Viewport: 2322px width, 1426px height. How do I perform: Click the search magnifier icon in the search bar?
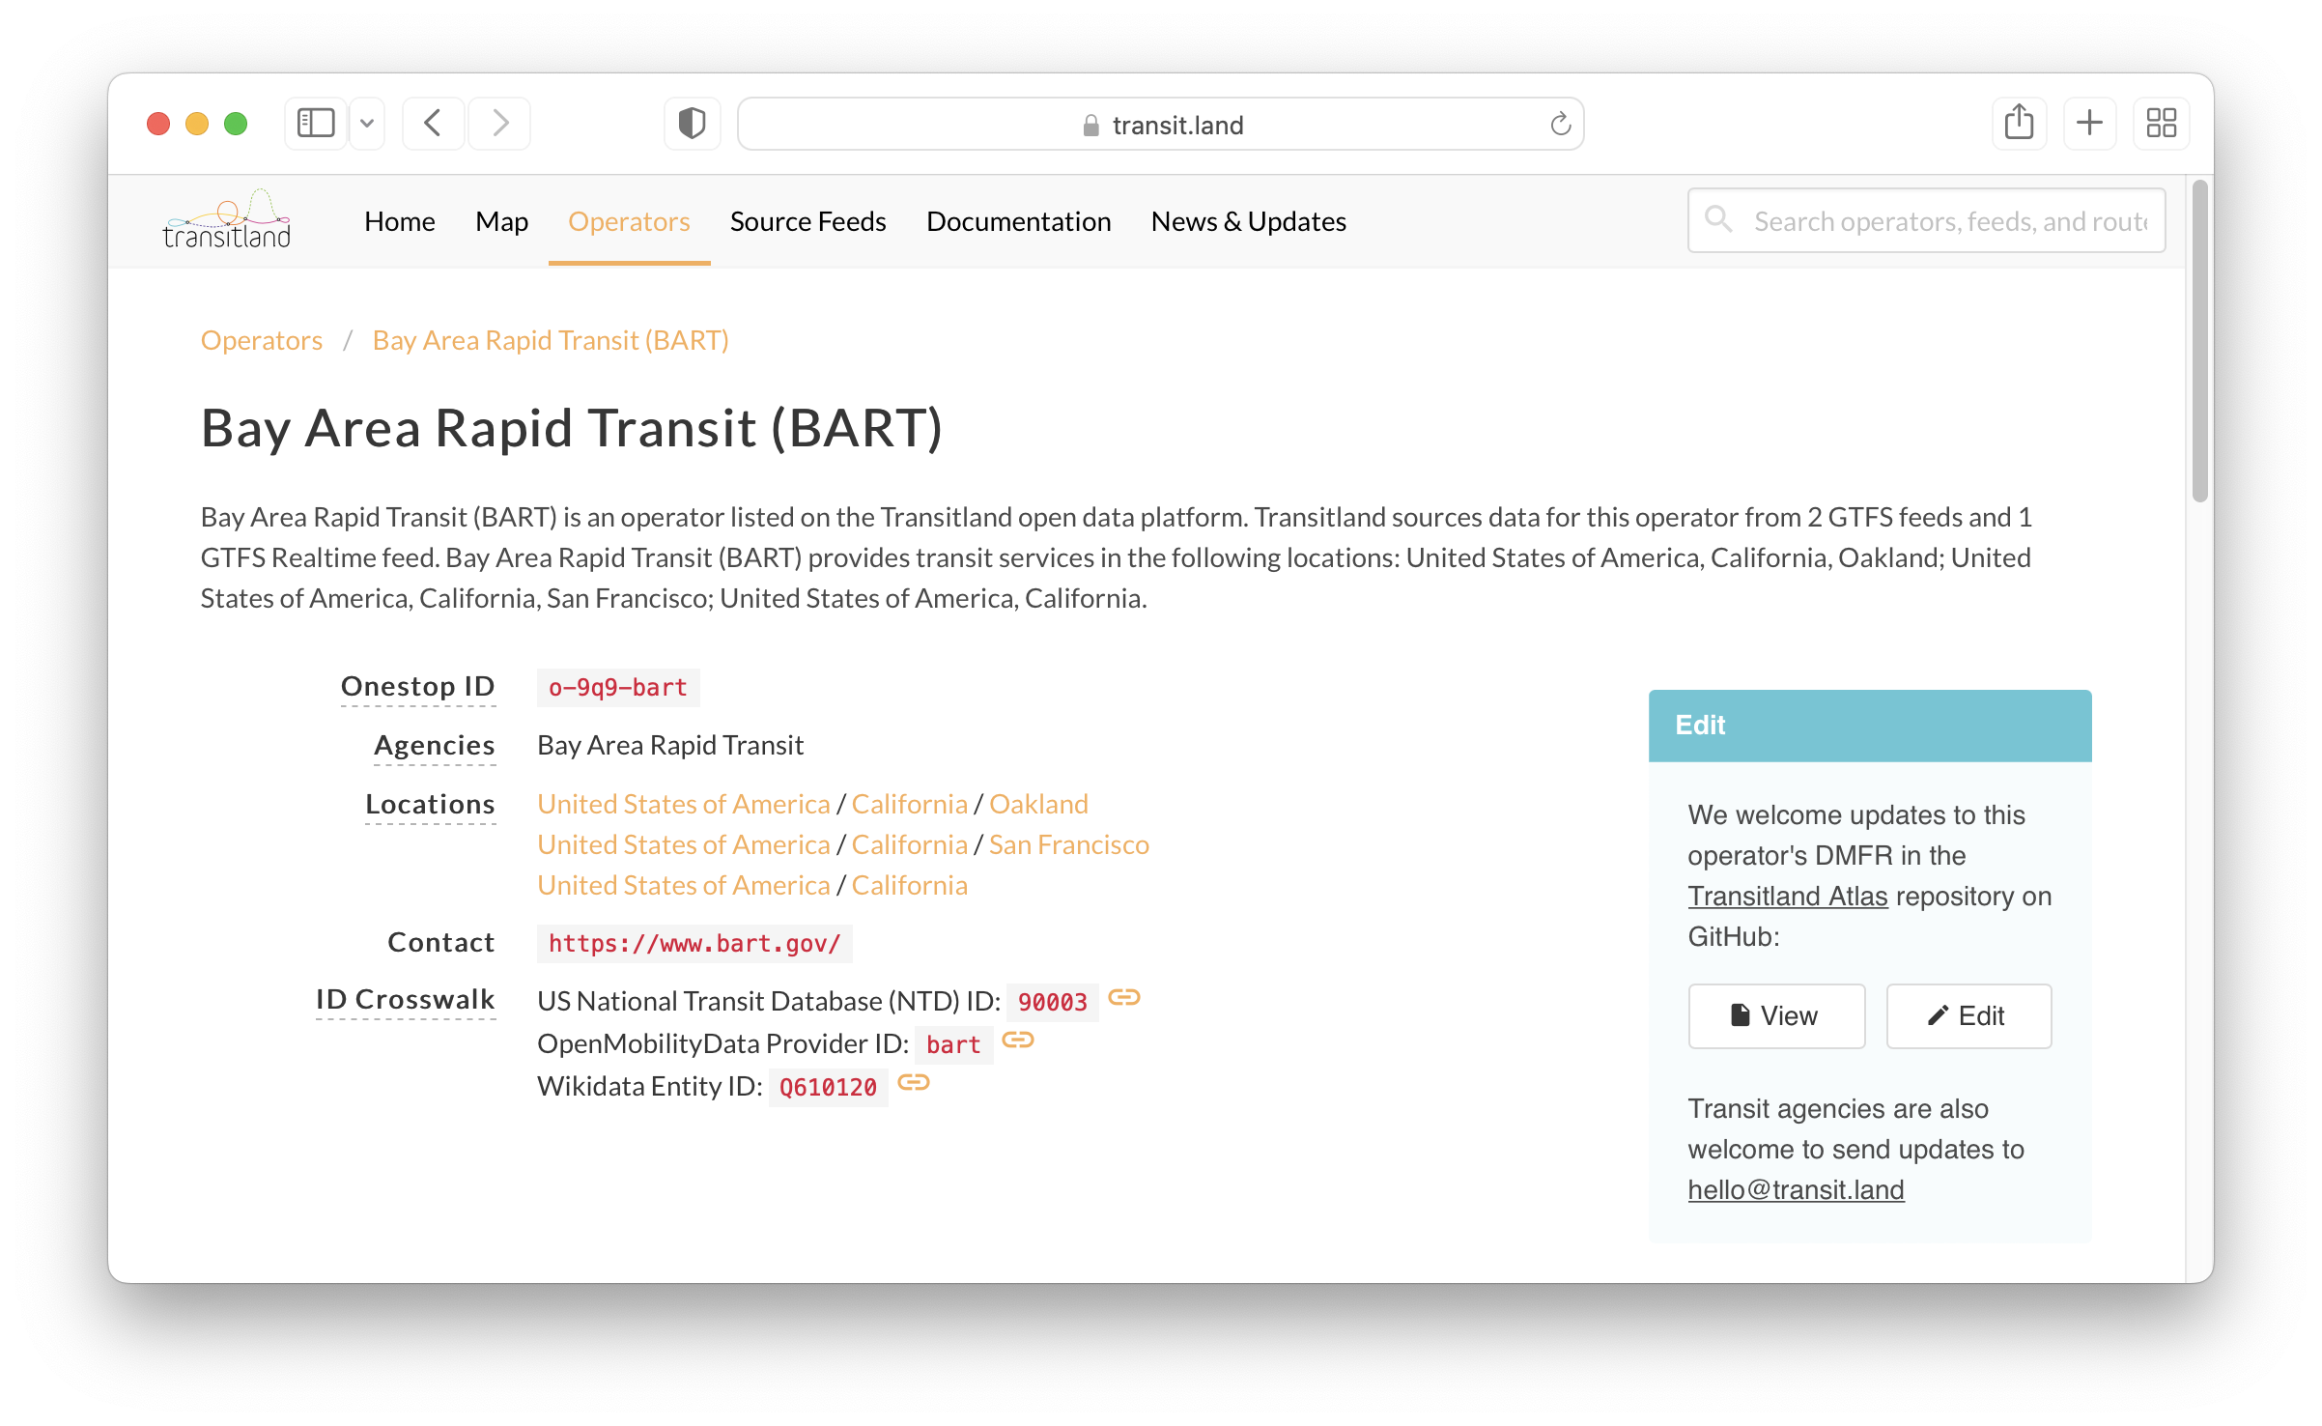[x=1719, y=219]
